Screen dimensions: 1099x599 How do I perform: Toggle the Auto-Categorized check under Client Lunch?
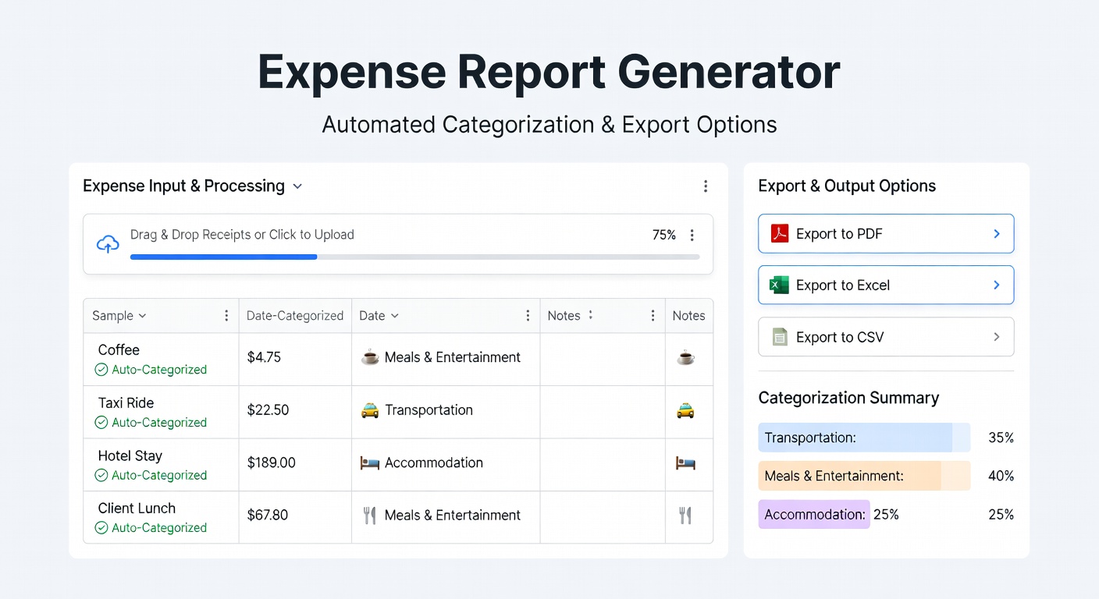101,528
